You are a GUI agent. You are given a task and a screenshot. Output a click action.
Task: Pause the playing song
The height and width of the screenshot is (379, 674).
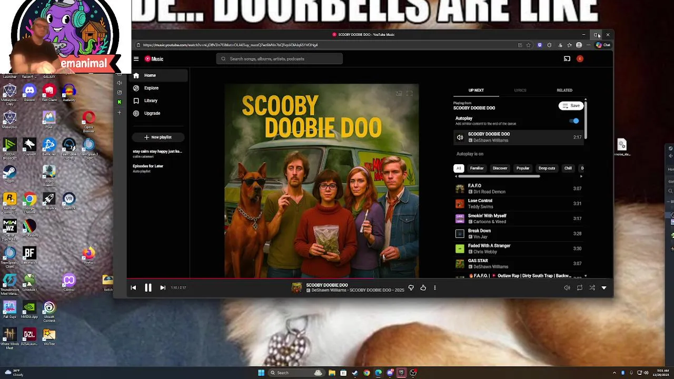click(148, 288)
